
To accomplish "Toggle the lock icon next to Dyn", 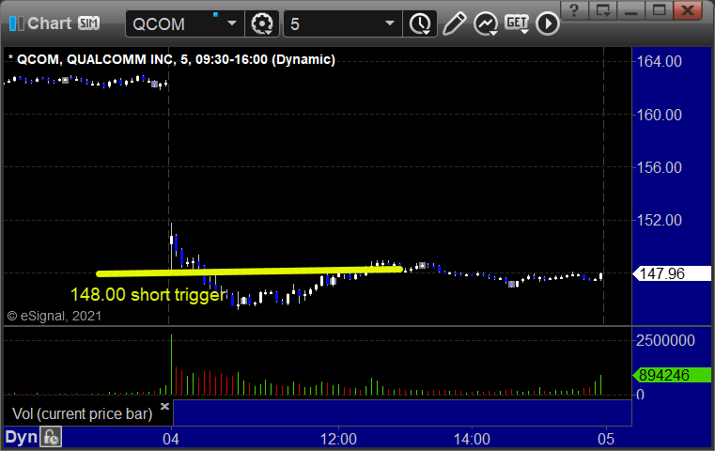I will point(51,437).
